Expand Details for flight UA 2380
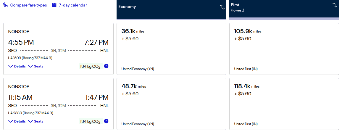Image resolution: width=342 pixels, height=132 pixels. point(17,121)
